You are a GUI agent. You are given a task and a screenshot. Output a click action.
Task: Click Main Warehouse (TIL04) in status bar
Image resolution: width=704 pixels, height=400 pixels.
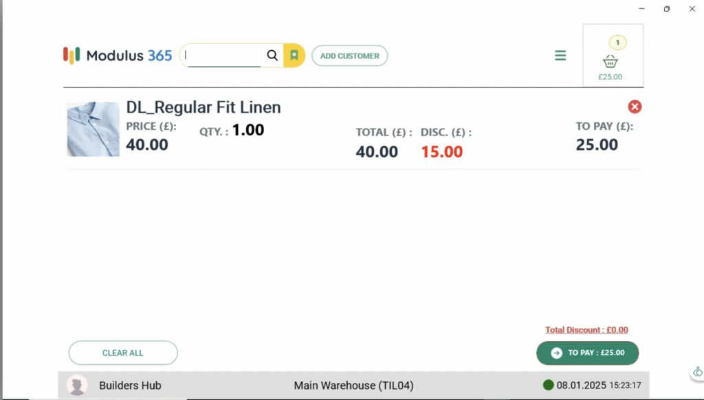pyautogui.click(x=353, y=386)
